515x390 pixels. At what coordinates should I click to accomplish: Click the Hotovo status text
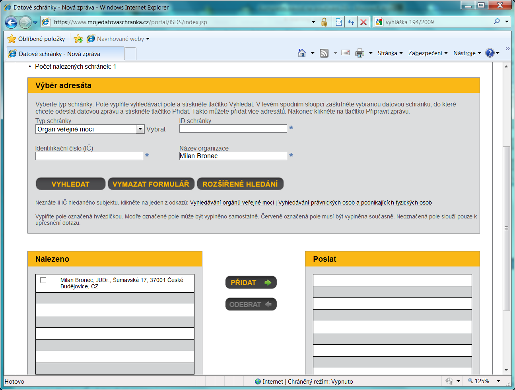pos(14,381)
